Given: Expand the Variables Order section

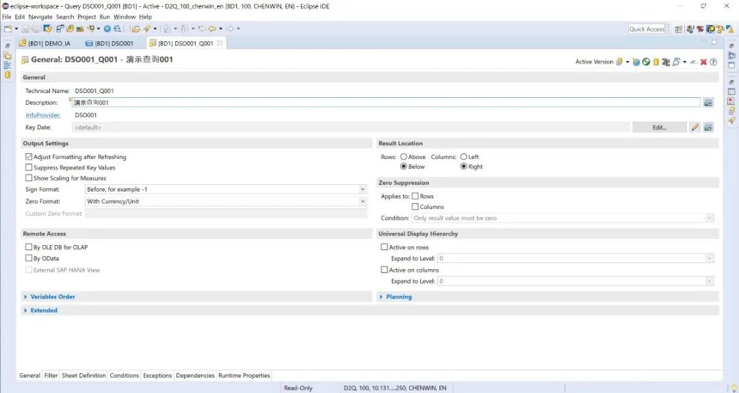Looking at the screenshot, I should [52, 296].
